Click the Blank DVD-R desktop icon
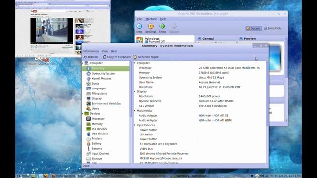This screenshot has width=317, height=178. coord(42,61)
